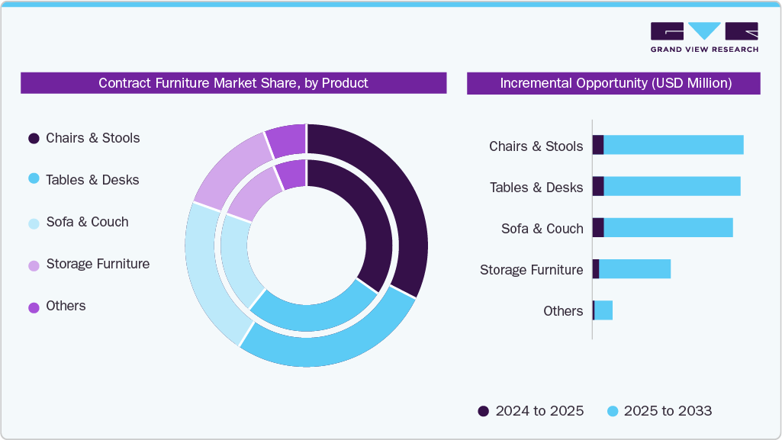Open the Contract Furniture Market Share header
This screenshot has width=782, height=440.
coord(233,83)
